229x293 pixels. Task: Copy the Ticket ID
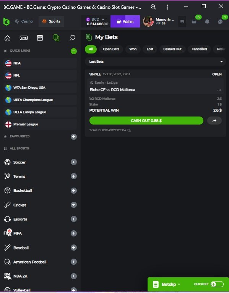129,130
